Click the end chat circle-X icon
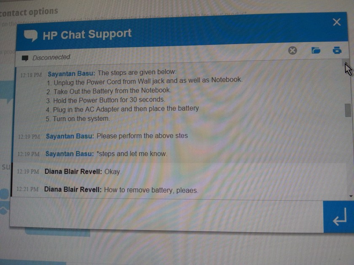Image resolution: width=354 pixels, height=265 pixels. (292, 50)
